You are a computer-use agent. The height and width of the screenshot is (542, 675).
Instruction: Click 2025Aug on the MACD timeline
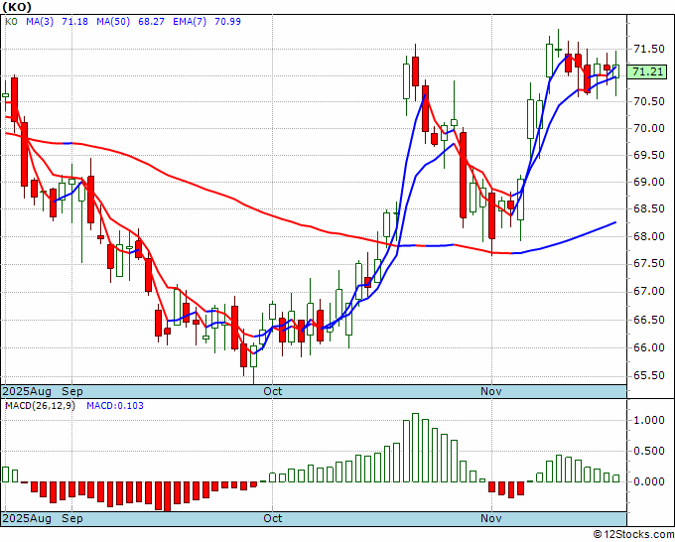click(x=27, y=518)
